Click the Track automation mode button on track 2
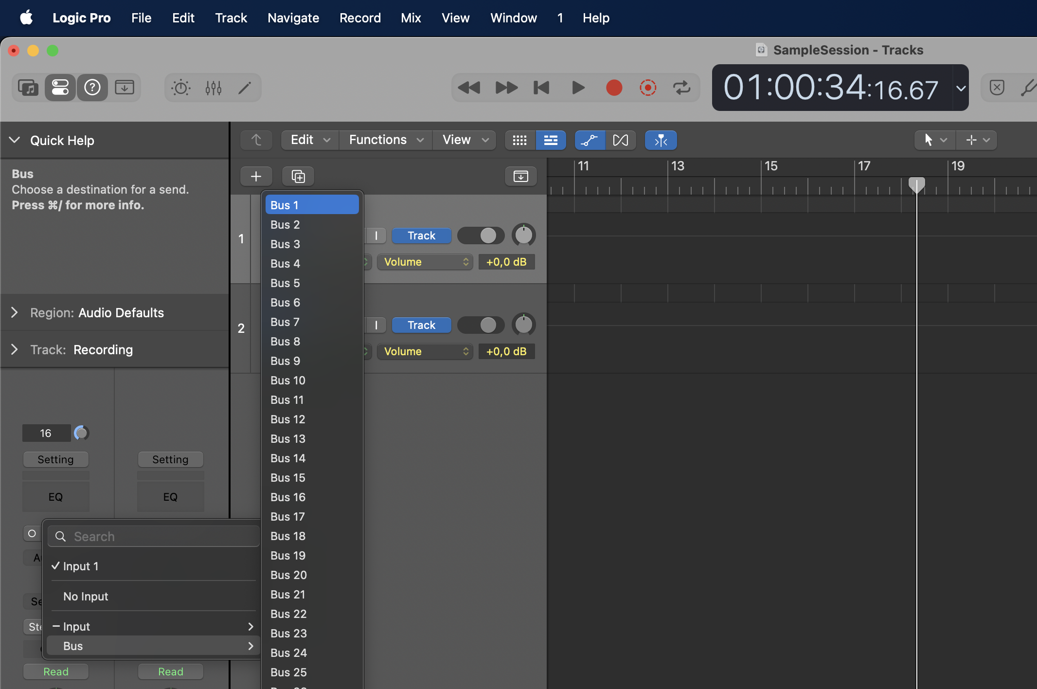The height and width of the screenshot is (689, 1037). (421, 325)
